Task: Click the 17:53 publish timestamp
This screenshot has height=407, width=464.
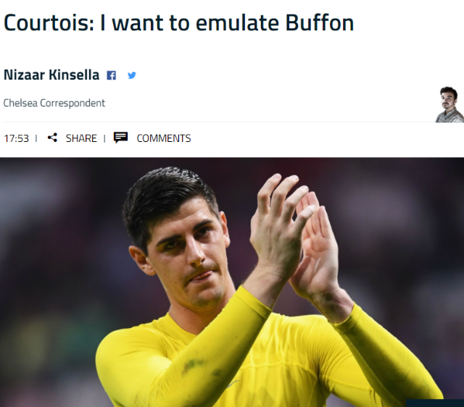Action: coord(16,138)
